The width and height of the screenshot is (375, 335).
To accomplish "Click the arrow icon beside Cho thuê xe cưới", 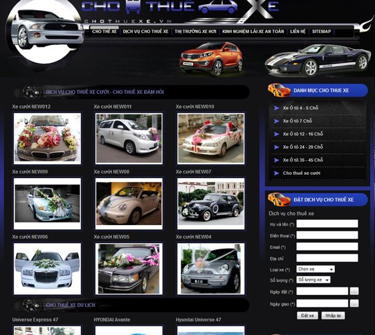I will 277,173.
